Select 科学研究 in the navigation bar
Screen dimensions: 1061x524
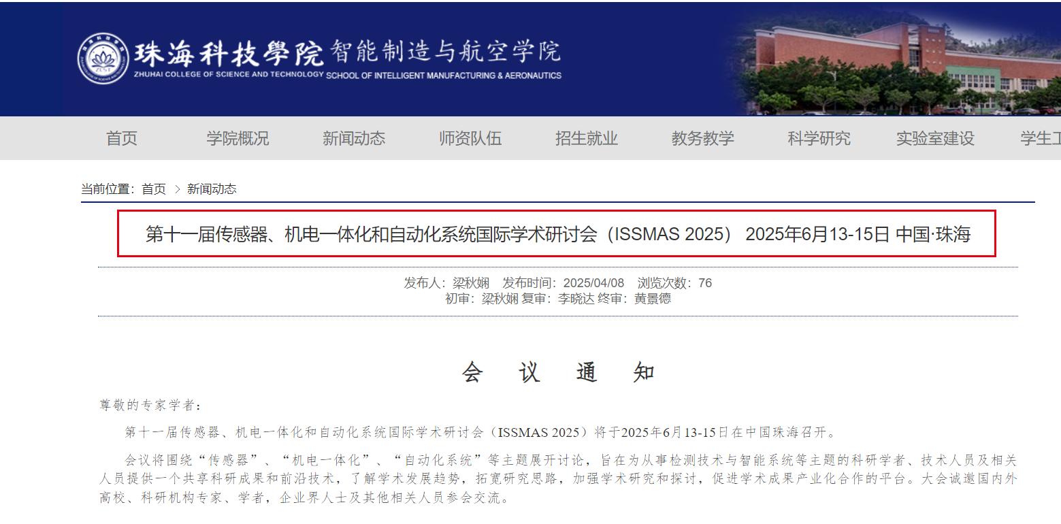pos(819,138)
